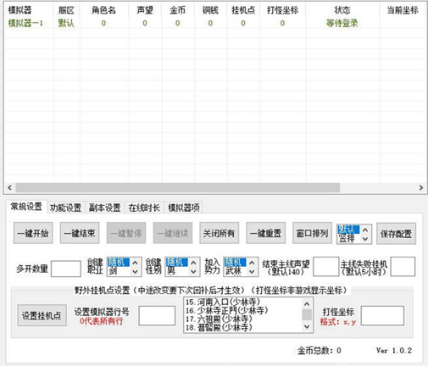Click the 多开数量 input field
Image resolution: width=428 pixels, height=366 pixels.
tap(66, 269)
